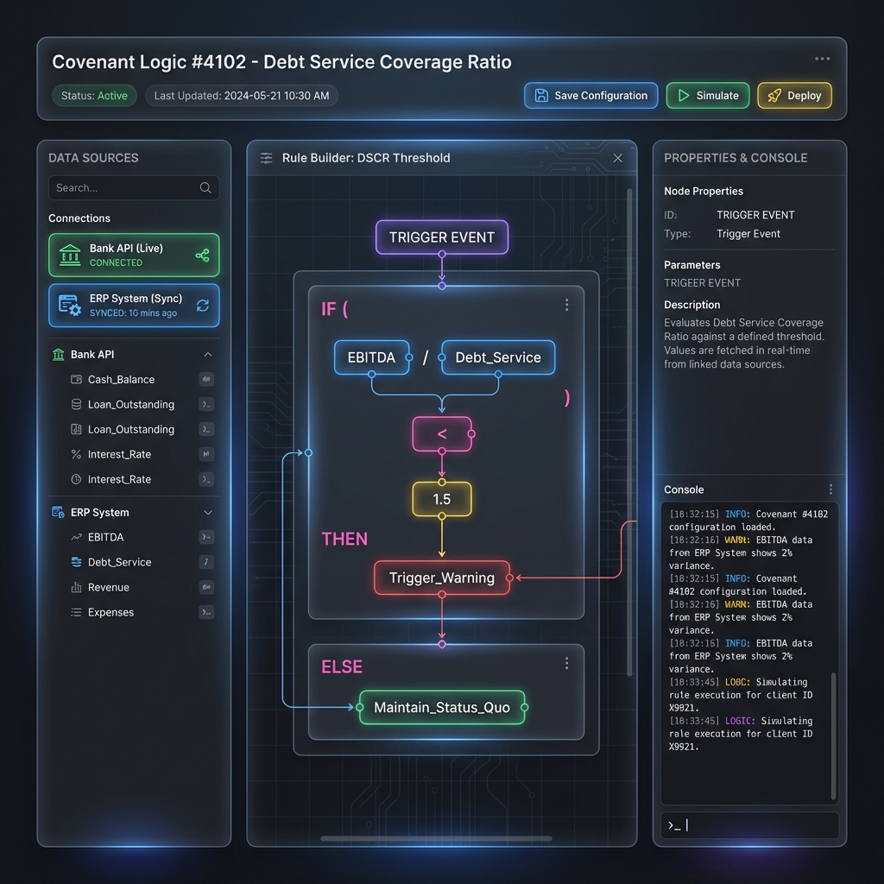Viewport: 884px width, 884px height.
Task: Click the Last Updated timestamp
Action: tap(242, 96)
